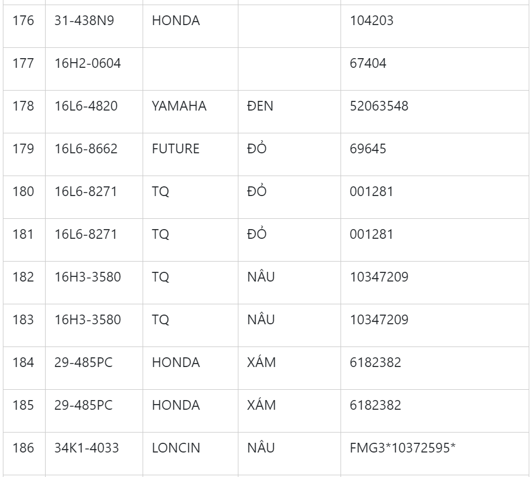531x477 pixels.
Task: Click engine number 104203
Action: 371,21
